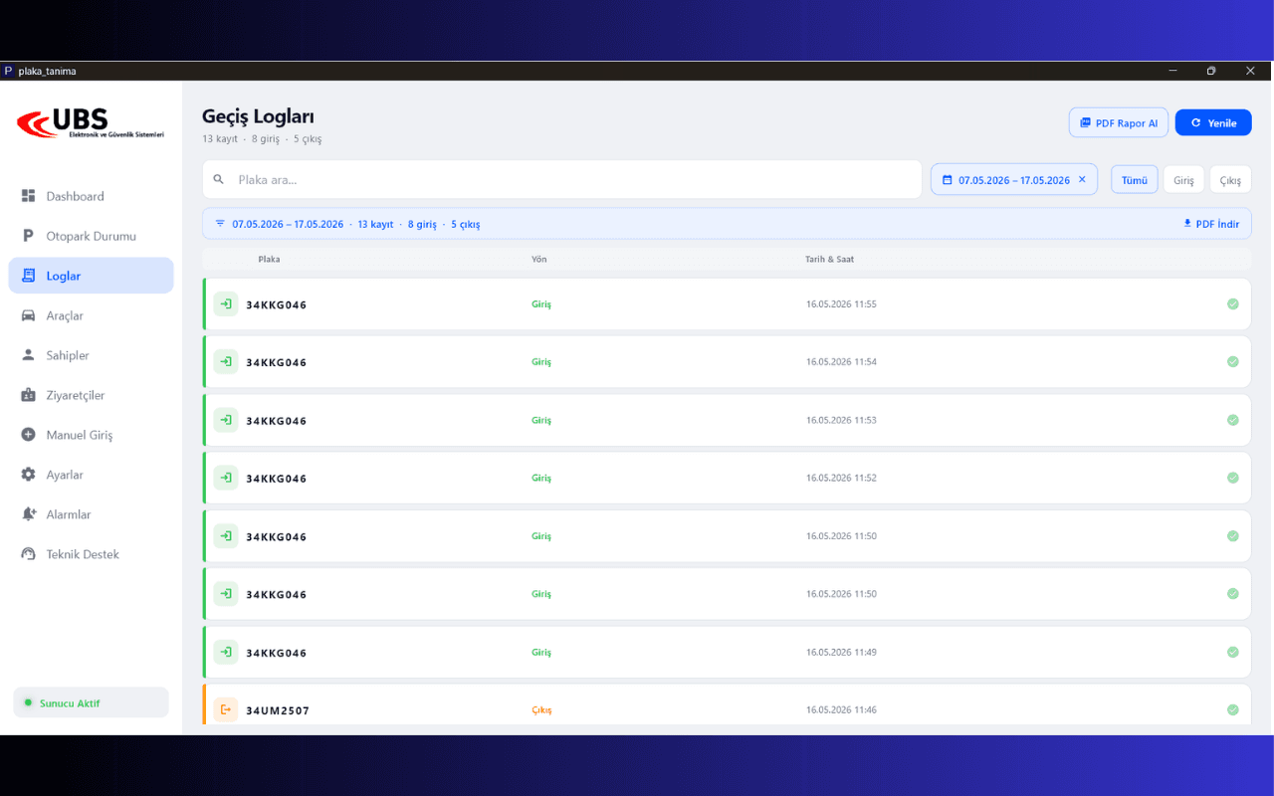Click entry icon of 11:54 log row
This screenshot has width=1274, height=796.
pos(226,362)
